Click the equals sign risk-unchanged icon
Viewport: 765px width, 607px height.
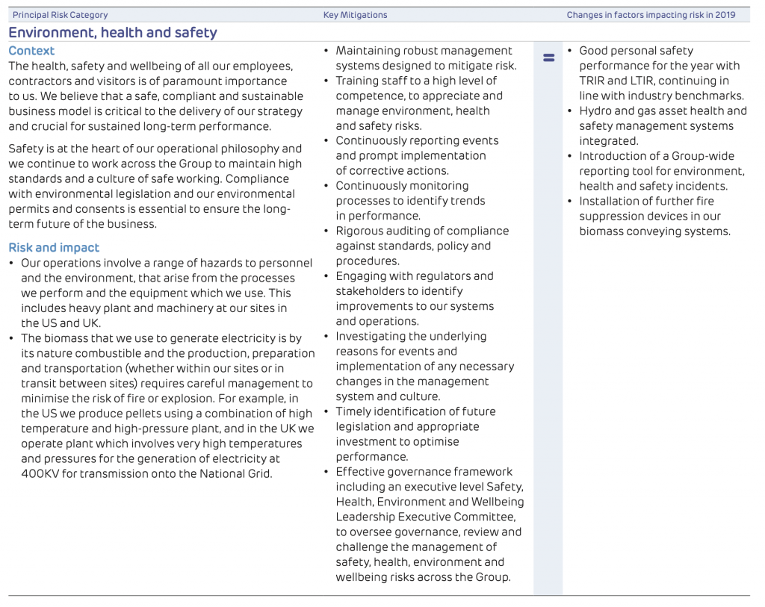[548, 57]
